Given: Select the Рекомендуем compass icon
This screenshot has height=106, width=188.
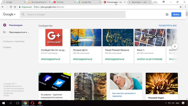Looking at the screenshot, I should 5,25.
